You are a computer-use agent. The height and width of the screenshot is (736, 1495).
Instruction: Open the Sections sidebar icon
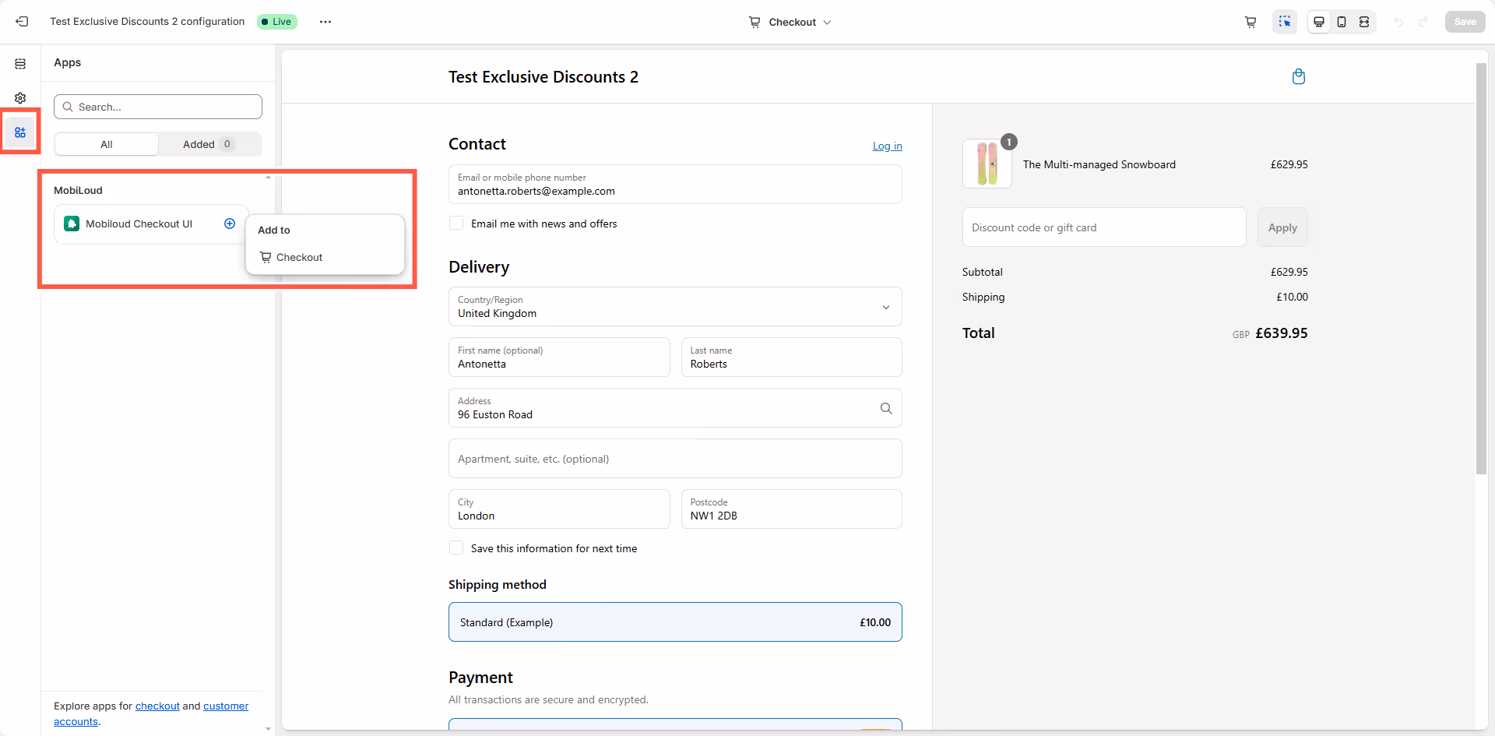(x=20, y=64)
